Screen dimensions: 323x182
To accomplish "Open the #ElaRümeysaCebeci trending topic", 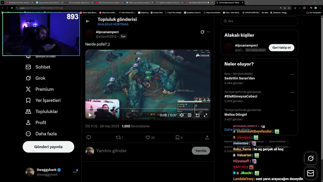I will click(241, 96).
